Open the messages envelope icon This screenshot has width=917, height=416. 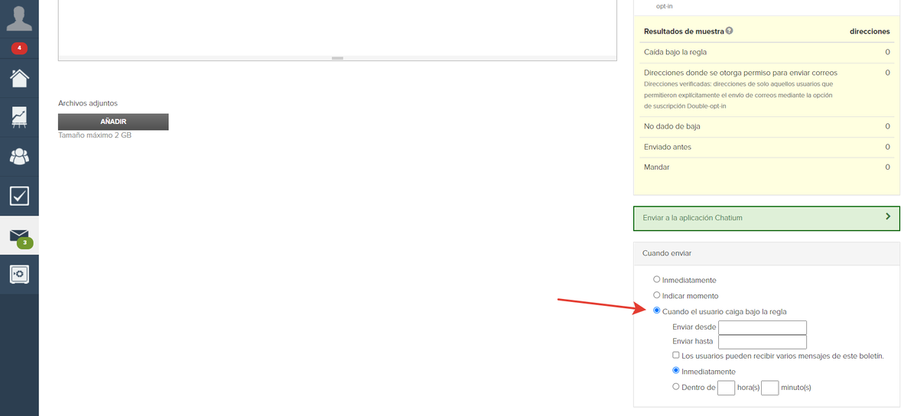pos(19,236)
